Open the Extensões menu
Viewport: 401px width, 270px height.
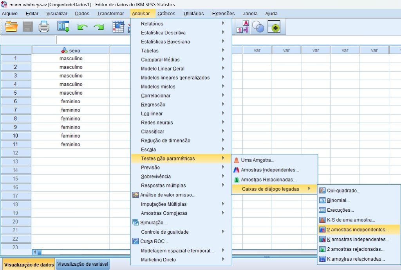point(223,14)
